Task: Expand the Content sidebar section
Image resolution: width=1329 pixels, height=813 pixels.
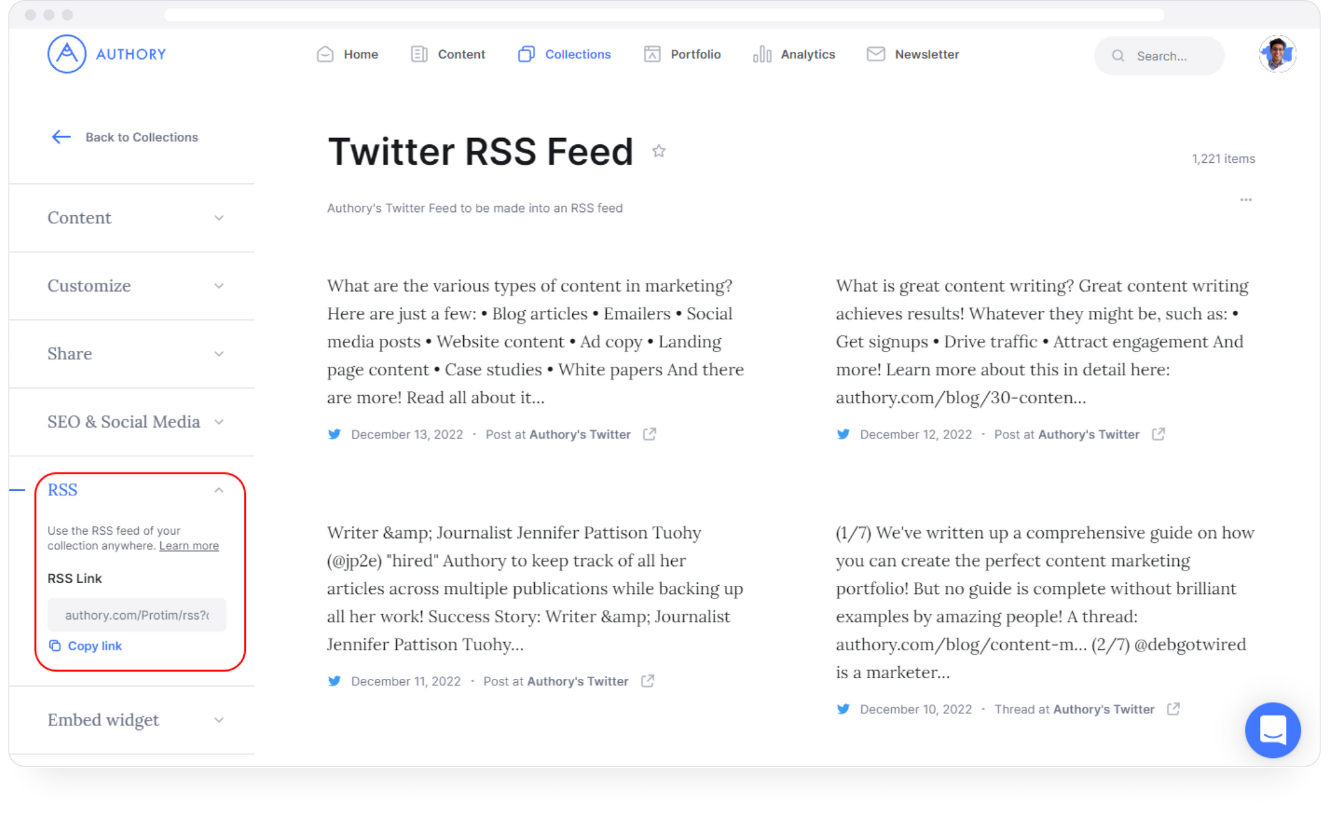Action: coord(136,218)
